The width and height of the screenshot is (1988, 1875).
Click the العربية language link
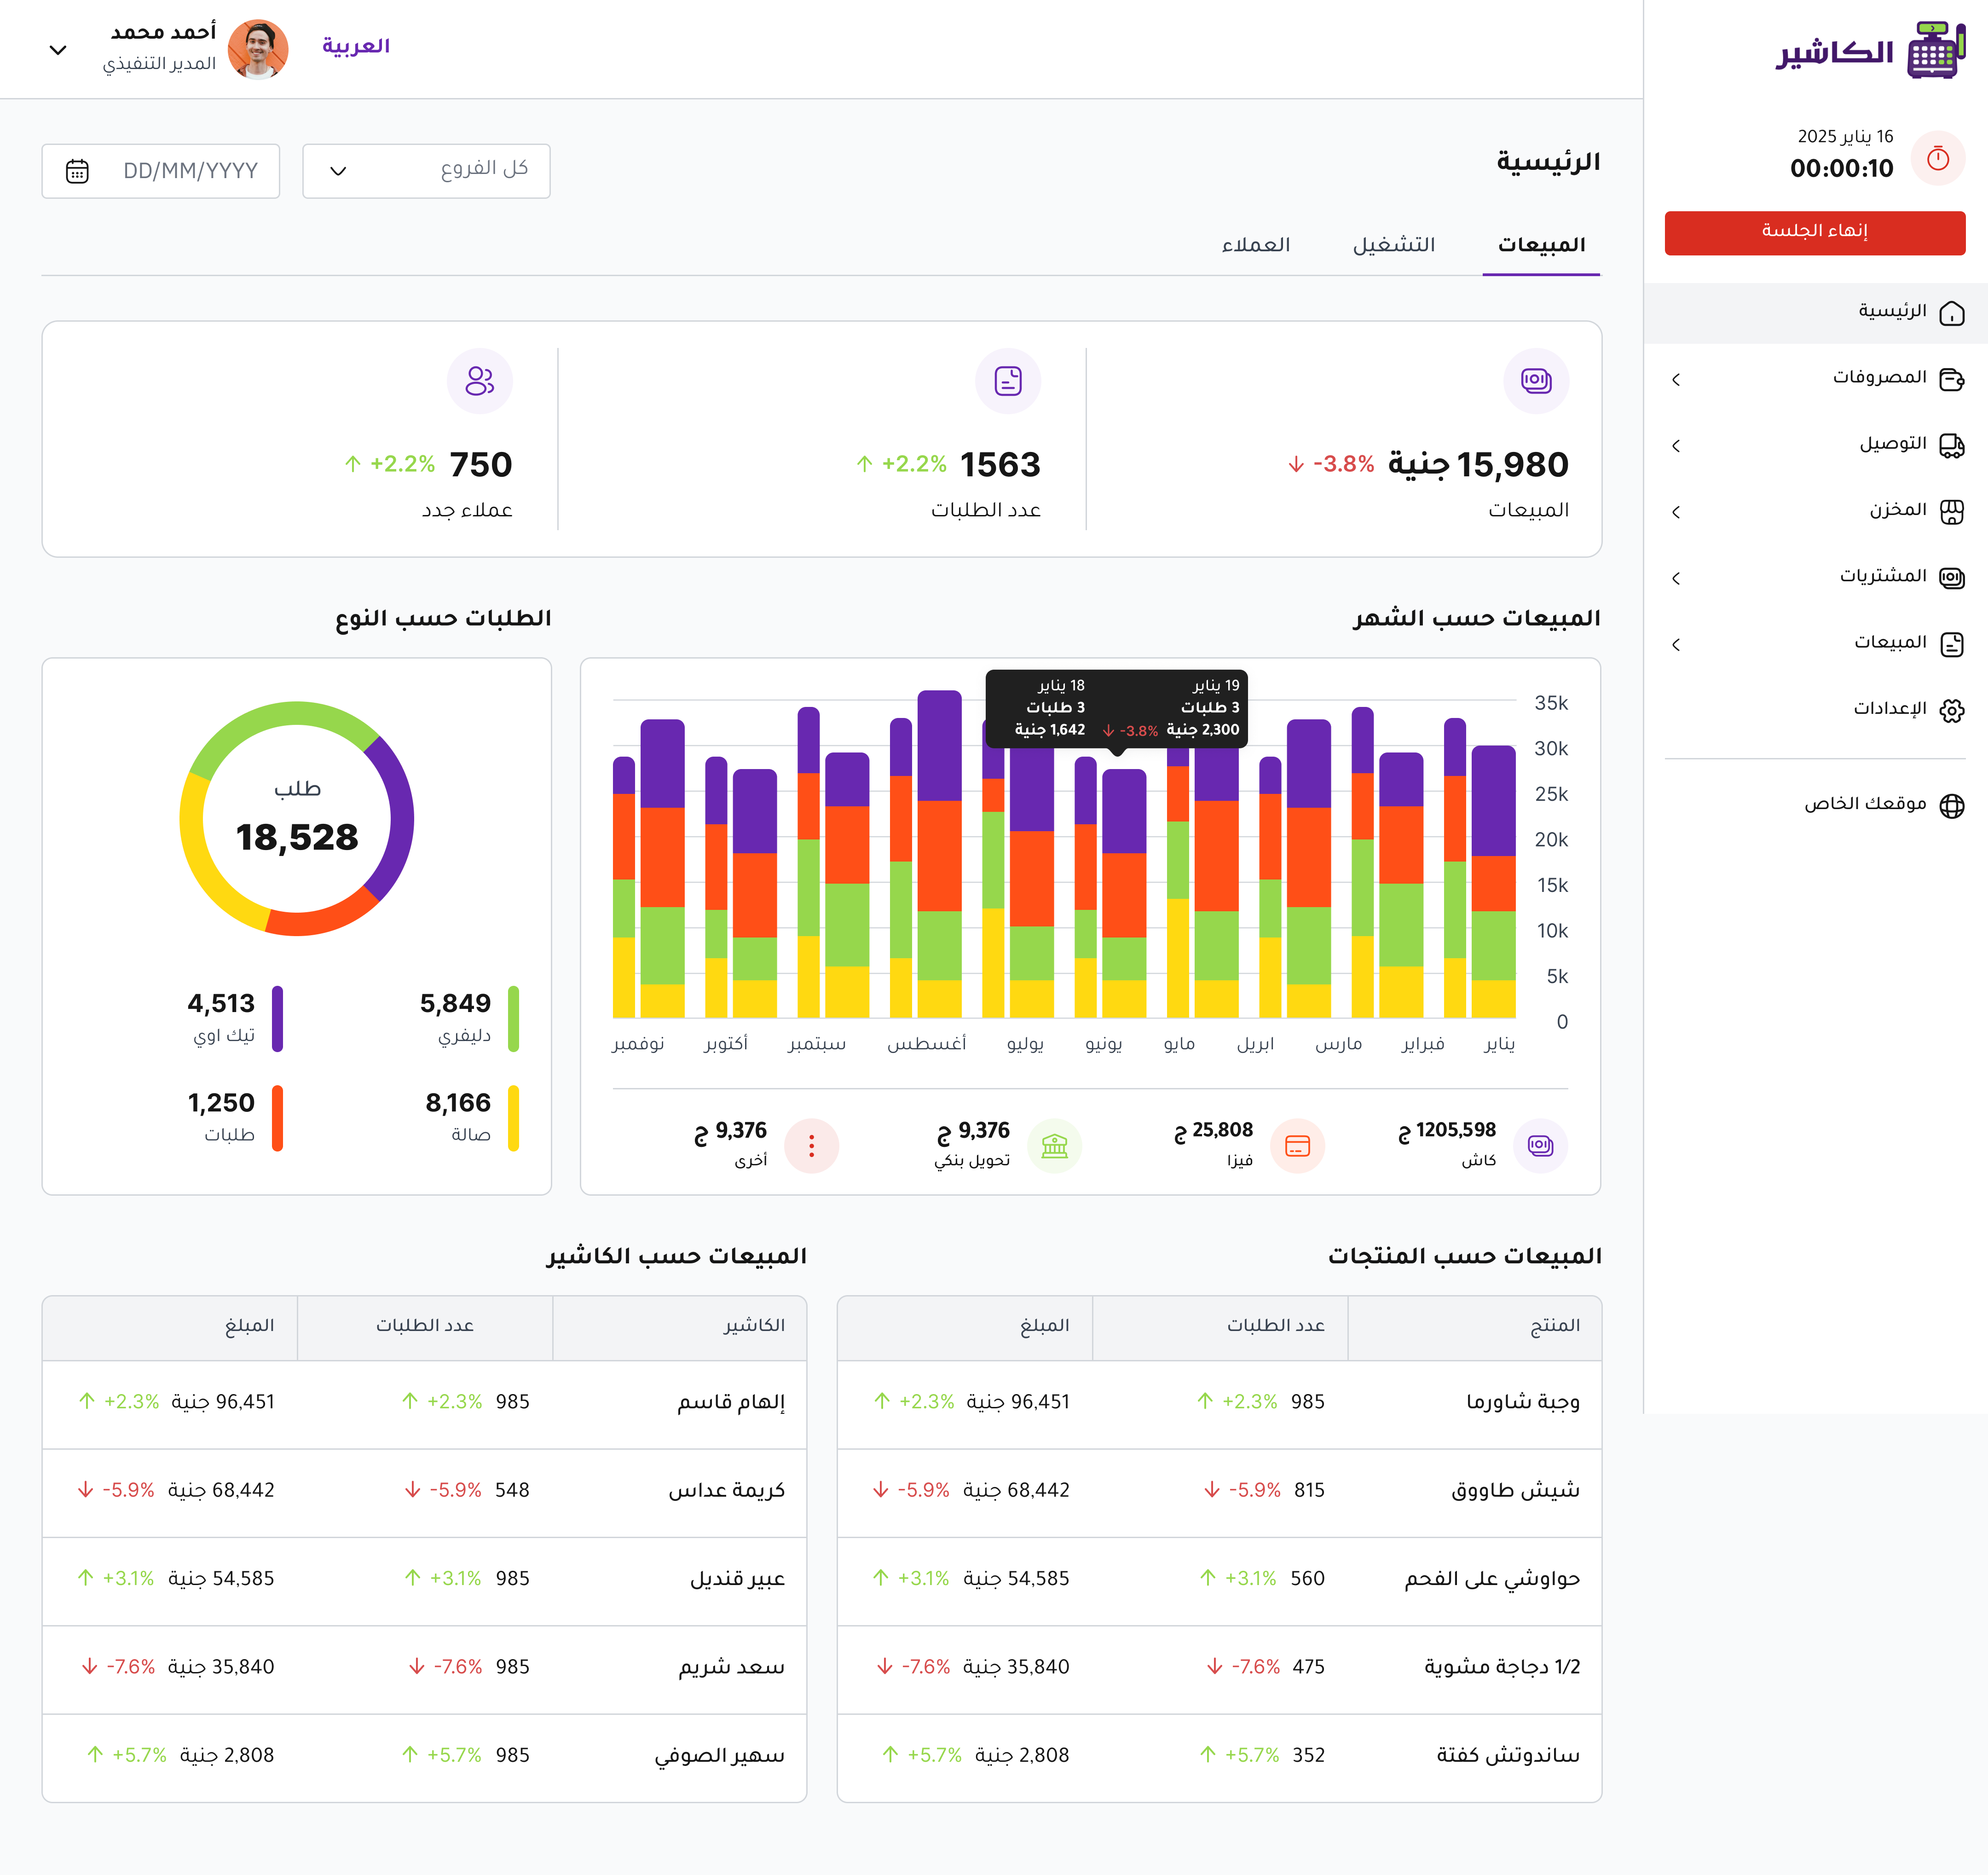tap(356, 46)
